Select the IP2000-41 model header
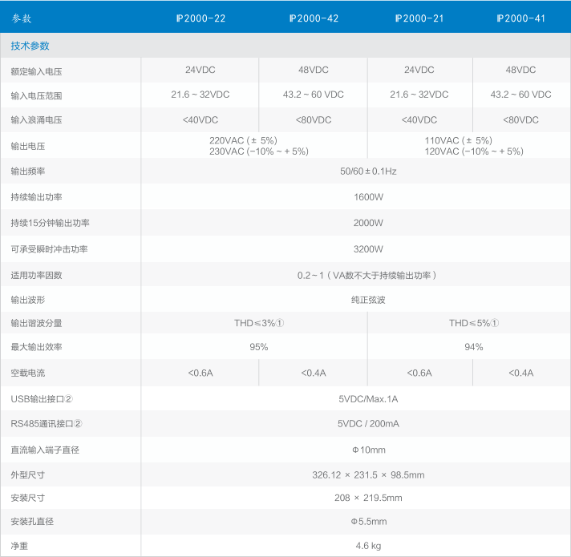Viewport: 571px width, 557px height. (521, 18)
